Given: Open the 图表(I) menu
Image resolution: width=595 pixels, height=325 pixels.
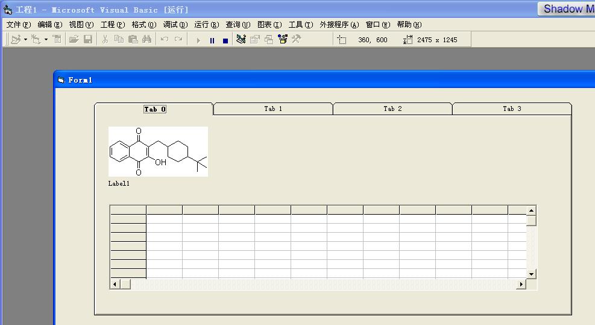Looking at the screenshot, I should (x=269, y=25).
